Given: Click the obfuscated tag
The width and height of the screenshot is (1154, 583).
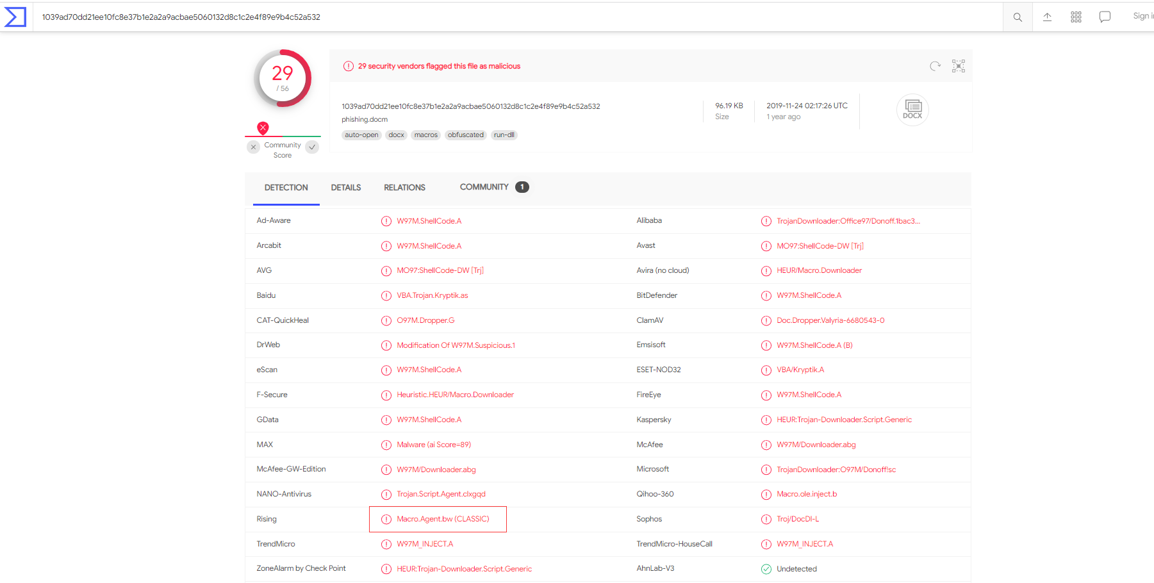Looking at the screenshot, I should coord(466,135).
